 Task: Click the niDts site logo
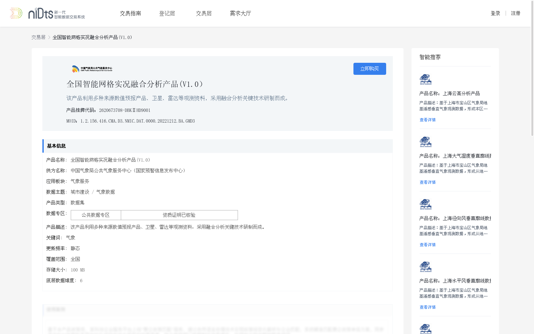pos(47,13)
